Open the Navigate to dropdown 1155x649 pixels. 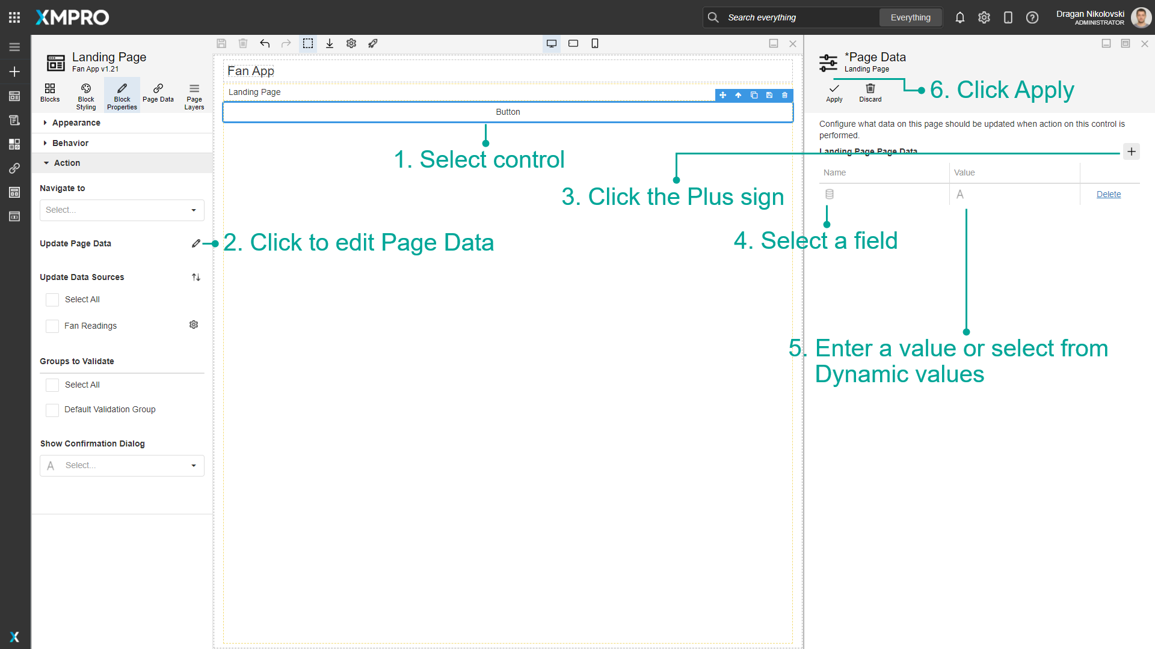pos(122,210)
